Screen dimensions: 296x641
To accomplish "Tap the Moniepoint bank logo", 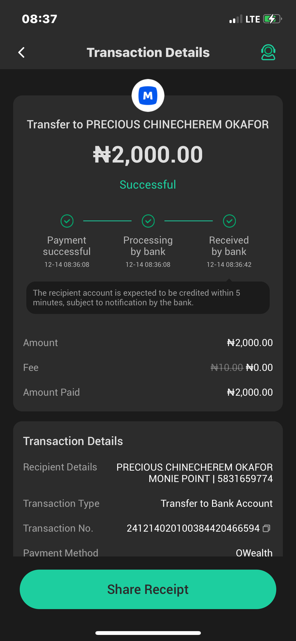I will (148, 96).
